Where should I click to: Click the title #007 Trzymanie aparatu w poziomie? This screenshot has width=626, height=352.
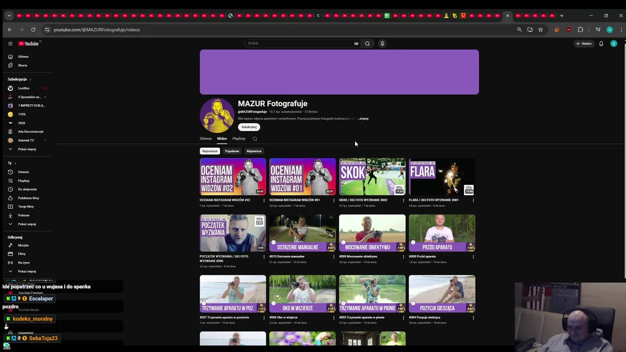click(224, 317)
